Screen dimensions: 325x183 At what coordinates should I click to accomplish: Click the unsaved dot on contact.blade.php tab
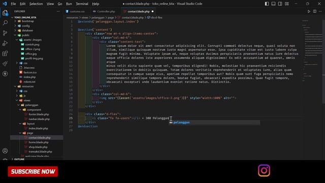[152, 11]
